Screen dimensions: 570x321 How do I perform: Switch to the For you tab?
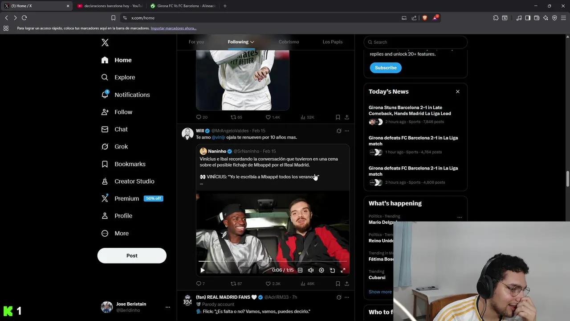pos(196,42)
